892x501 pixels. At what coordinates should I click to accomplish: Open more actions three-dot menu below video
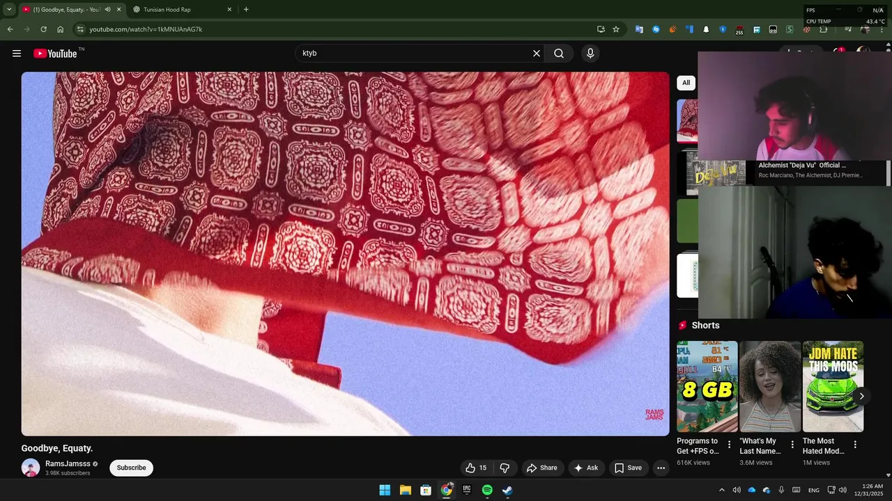661,468
